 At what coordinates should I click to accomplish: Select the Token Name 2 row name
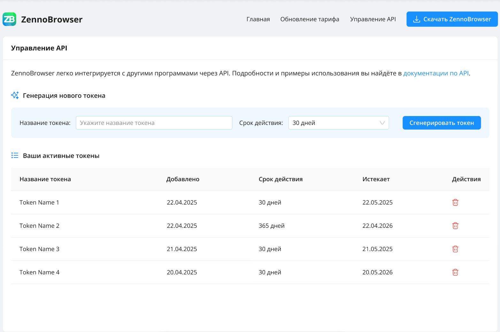(39, 226)
